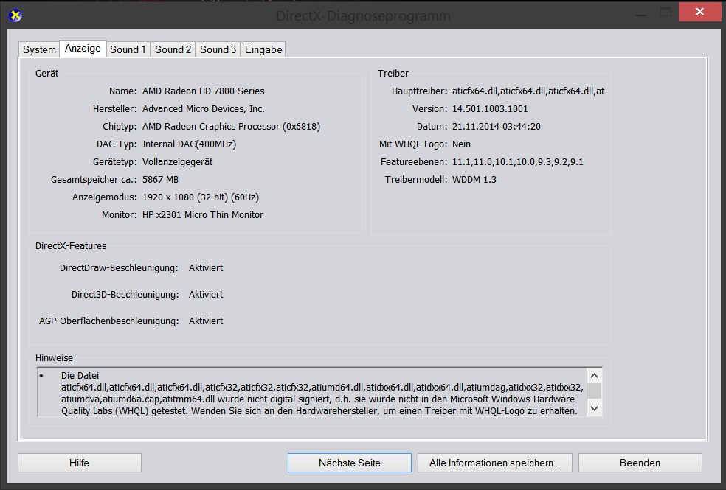The image size is (726, 490).
Task: Click the DirectX icon in title bar
Action: 15,15
